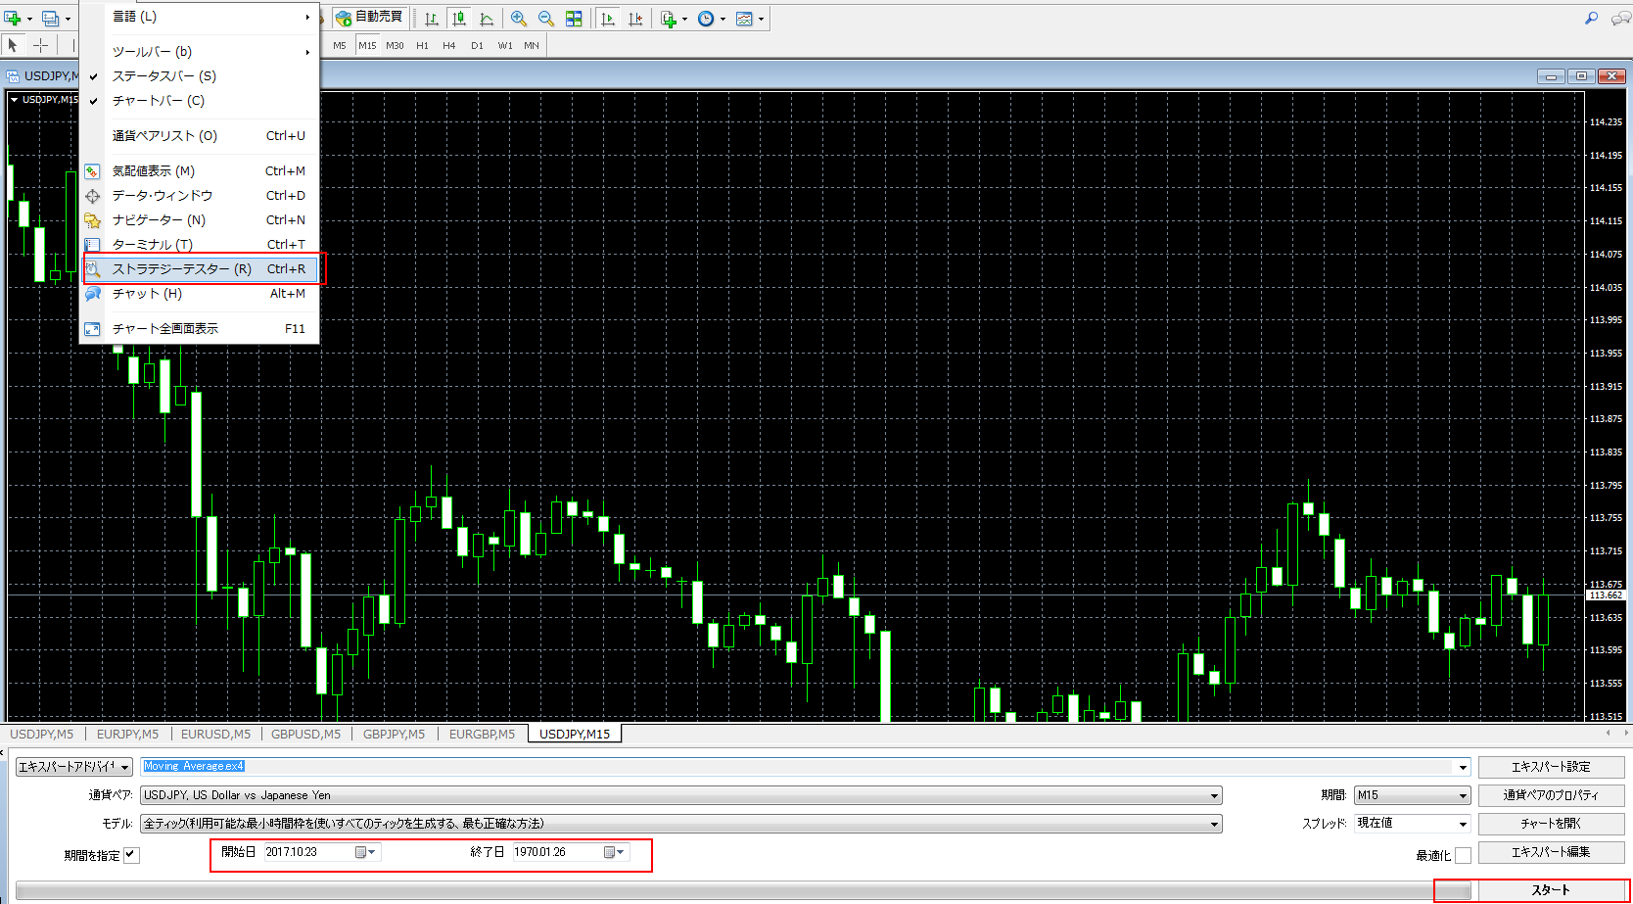Switch chart to line chart style
1633x904 pixels.
tap(487, 18)
